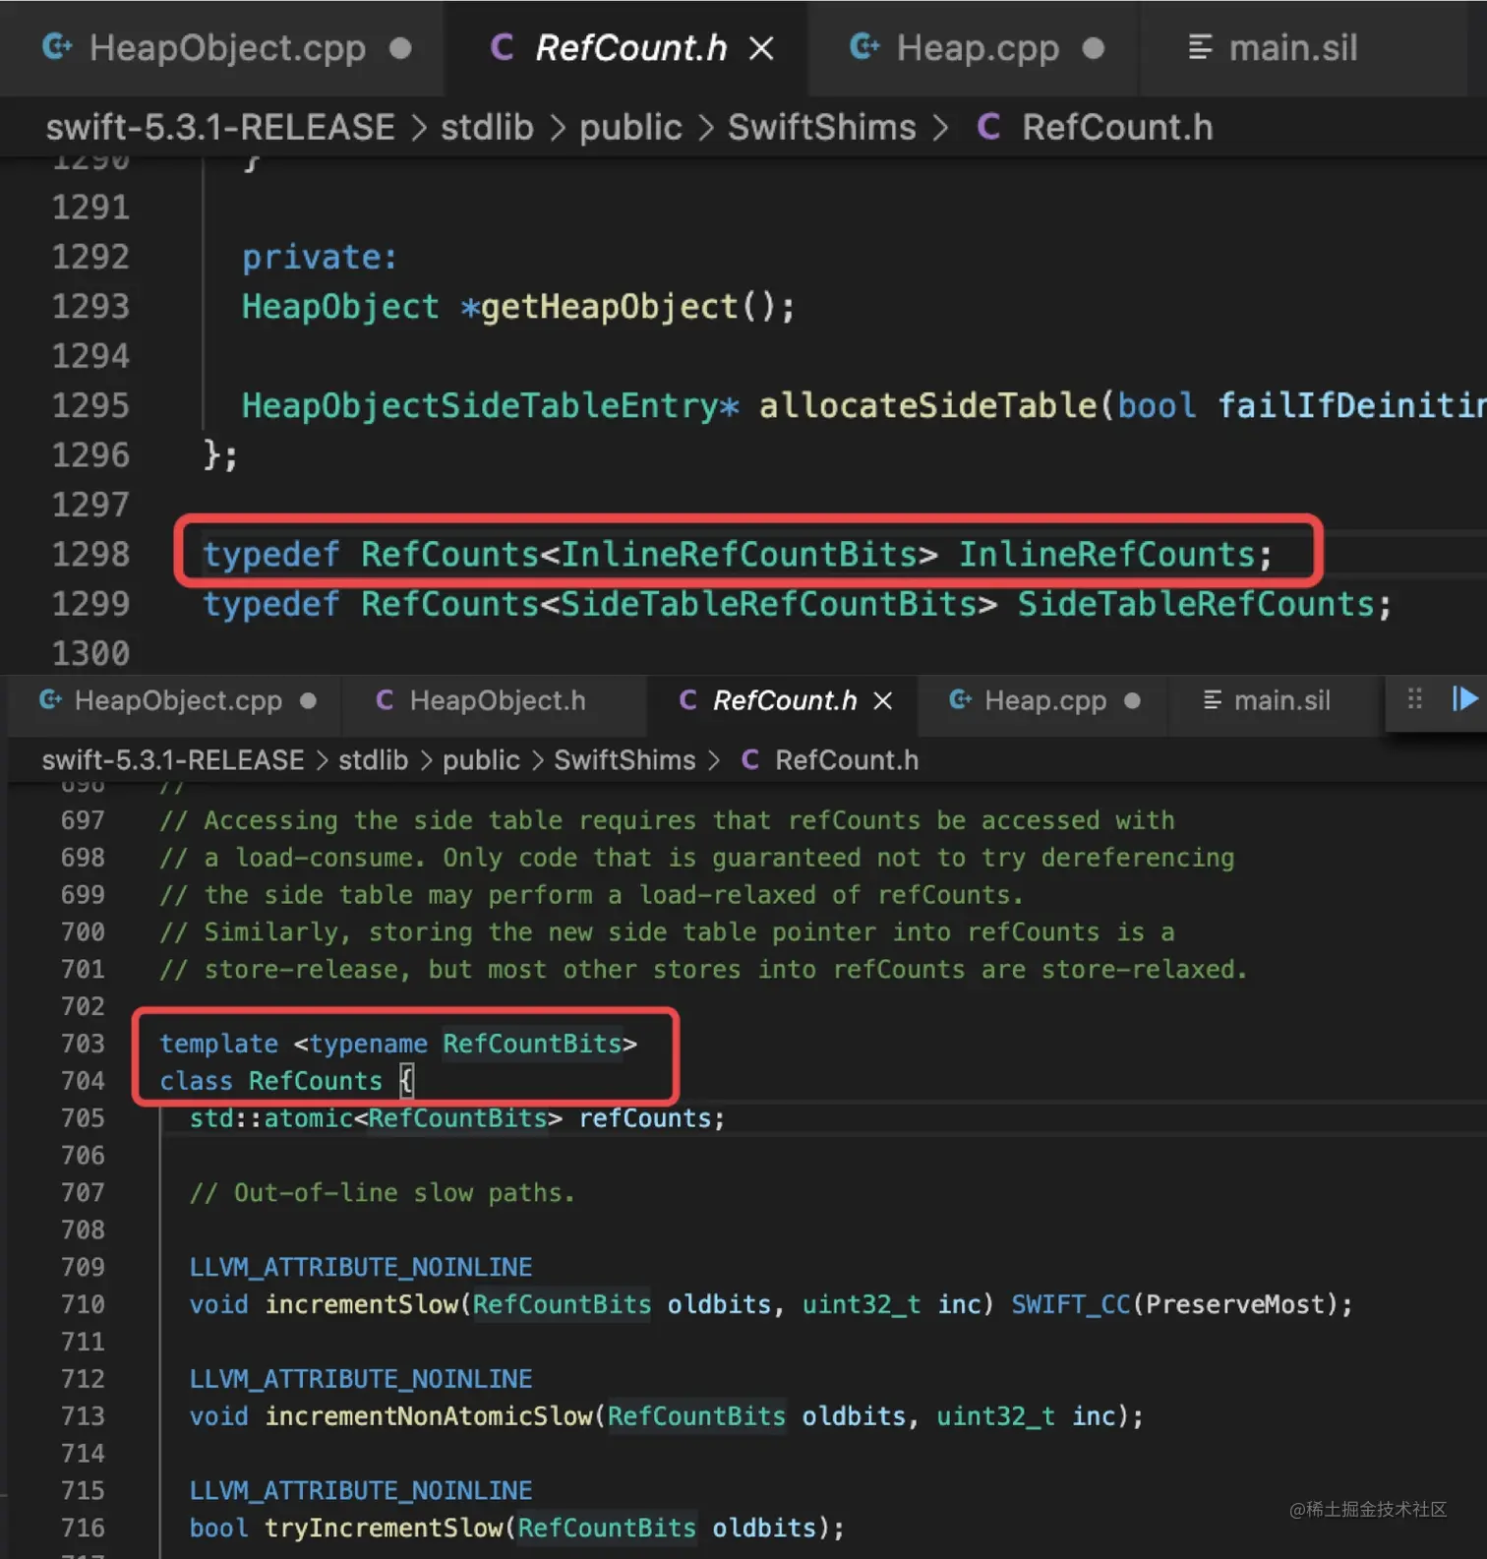Expand SwiftShims in the lower breadcrumb
The image size is (1487, 1559).
[x=625, y=759]
